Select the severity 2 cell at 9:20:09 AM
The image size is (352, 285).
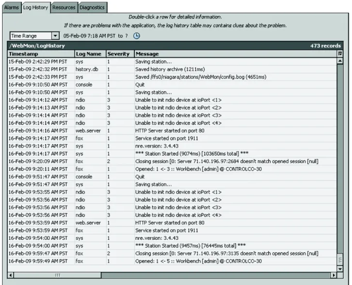pos(120,161)
